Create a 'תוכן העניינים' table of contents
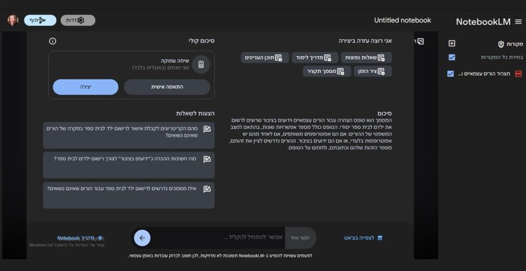The image size is (526, 271). pos(265,57)
